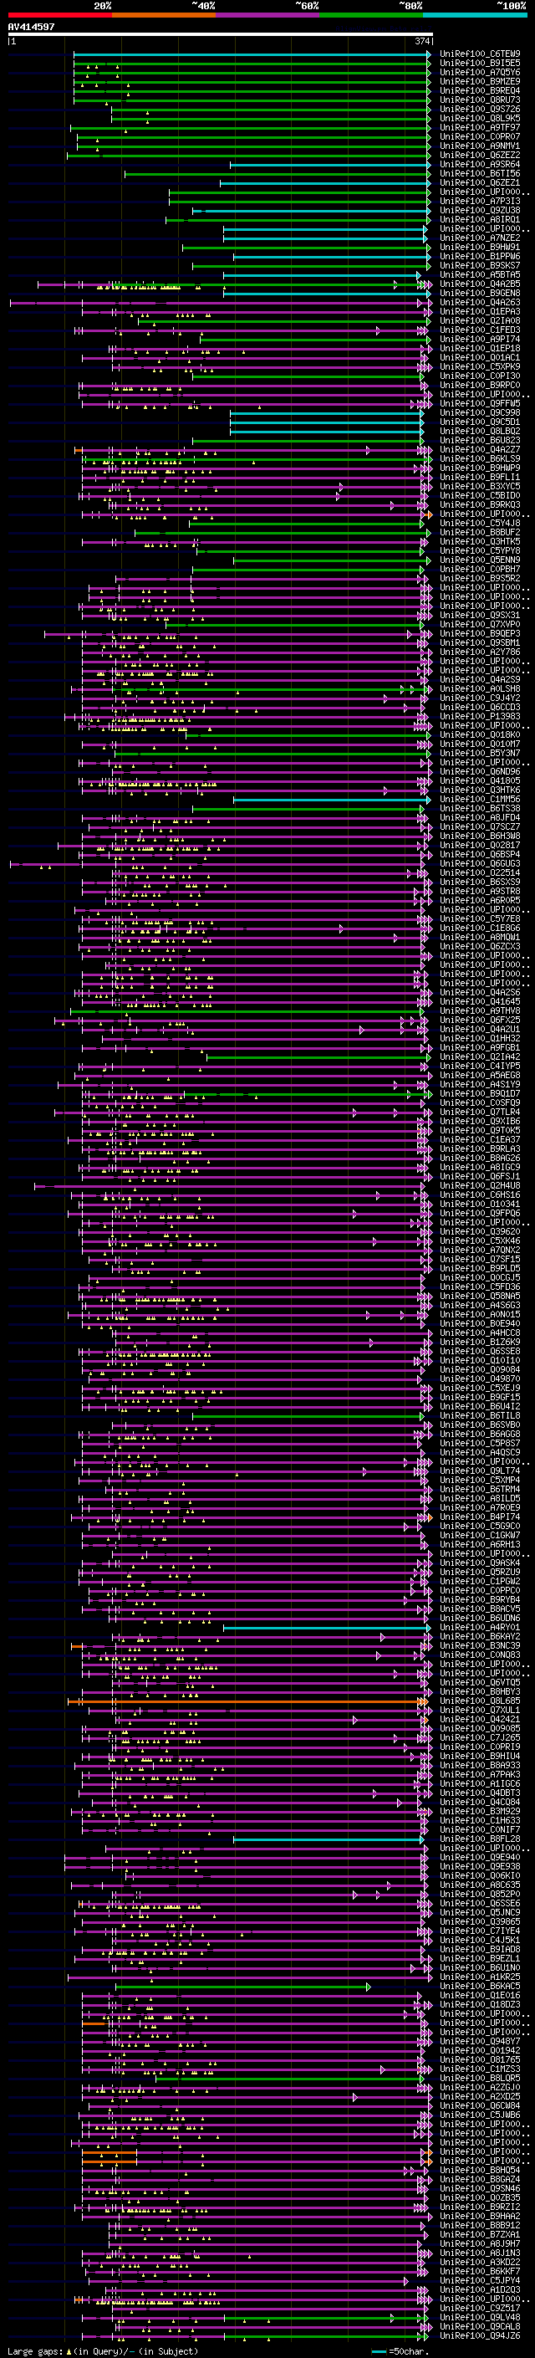Select hit UniRef100_B6U823
This screenshot has height=2358, width=535.
point(480,440)
